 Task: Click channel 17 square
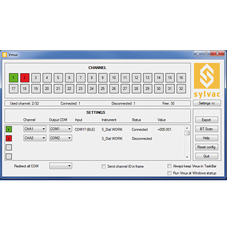(13, 88)
